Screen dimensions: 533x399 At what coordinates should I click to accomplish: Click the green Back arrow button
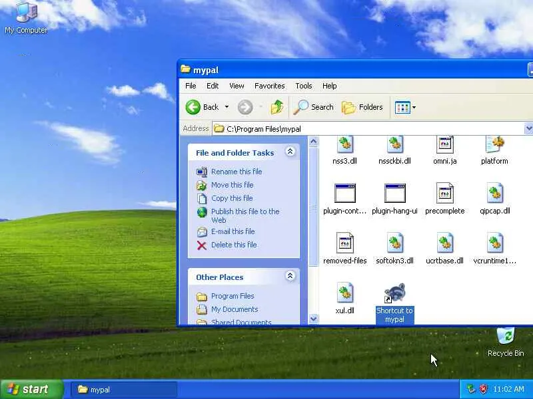pos(193,107)
